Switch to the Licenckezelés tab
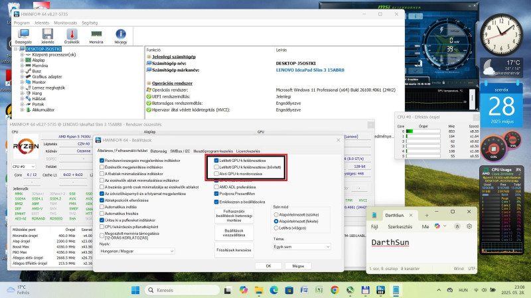 point(248,151)
